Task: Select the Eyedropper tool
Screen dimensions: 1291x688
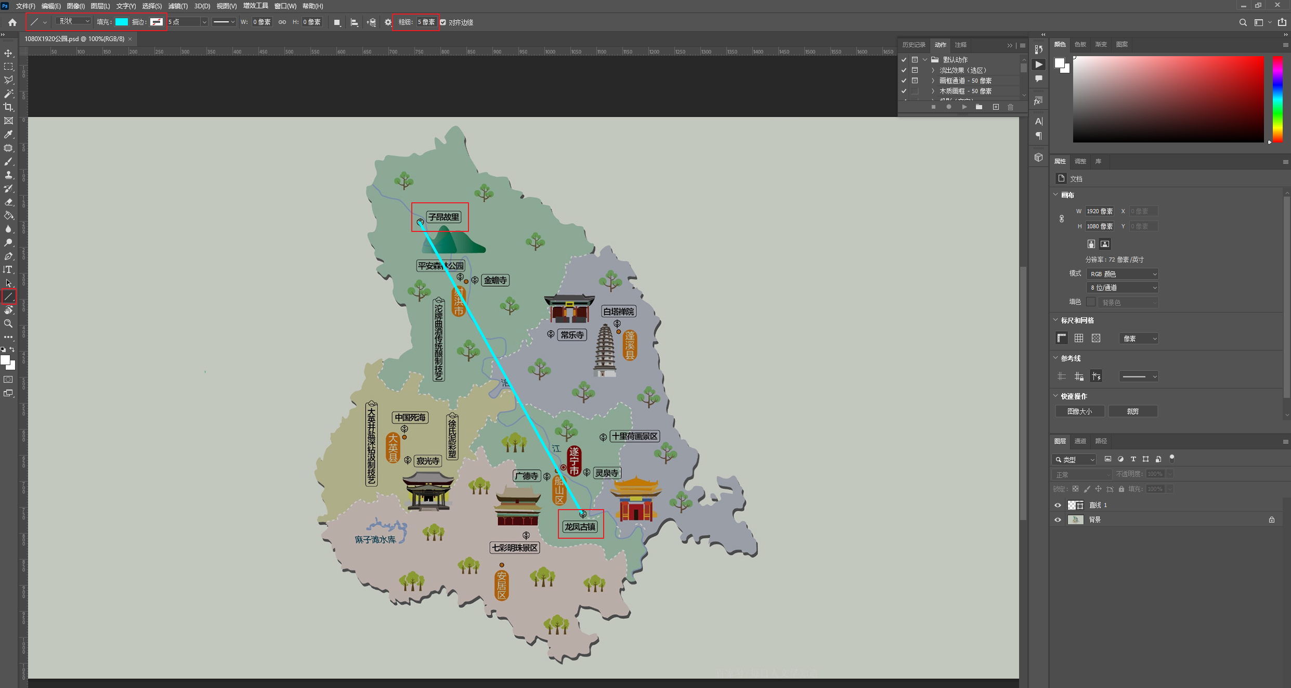Action: [x=8, y=134]
